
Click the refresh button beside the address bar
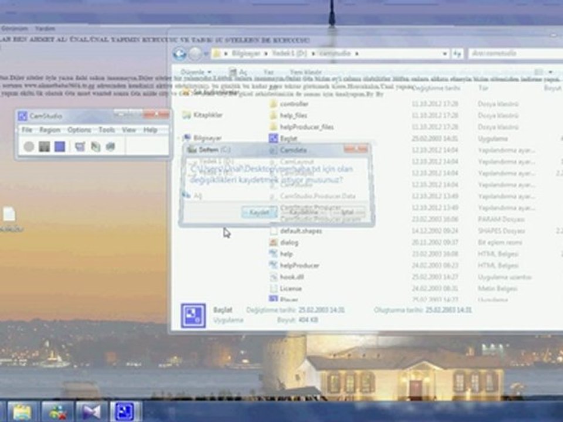pos(457,54)
